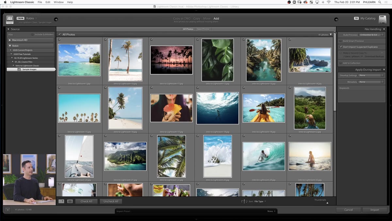Click the Cancel button
The height and width of the screenshot is (221, 392).
click(x=349, y=210)
